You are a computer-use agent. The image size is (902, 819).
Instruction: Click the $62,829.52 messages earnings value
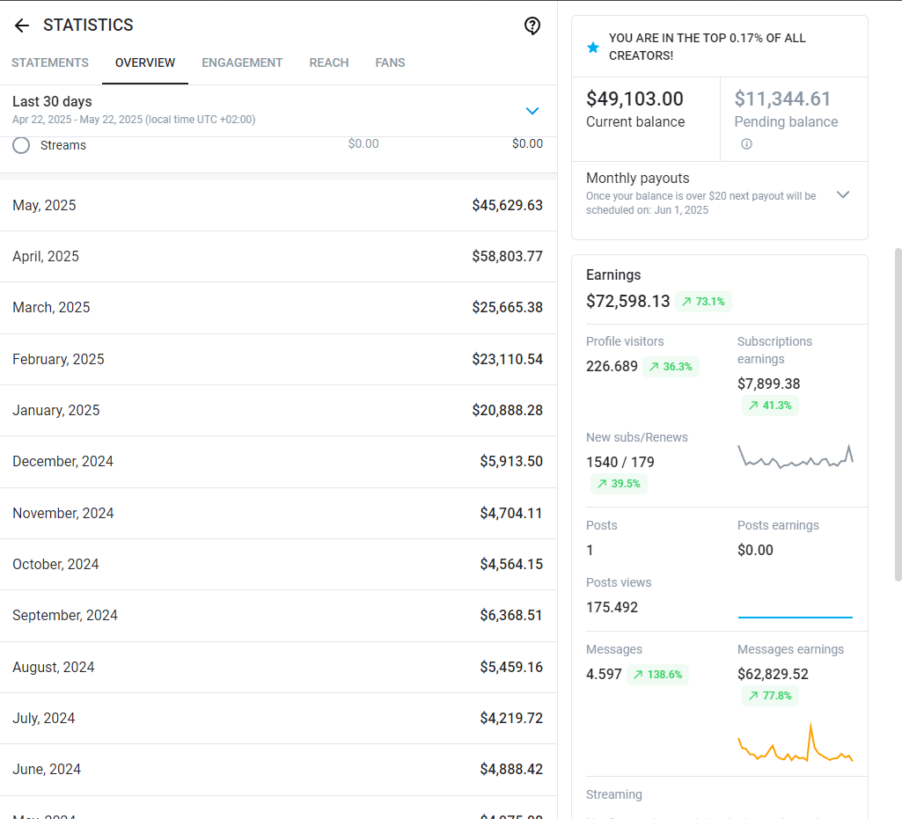[773, 674]
